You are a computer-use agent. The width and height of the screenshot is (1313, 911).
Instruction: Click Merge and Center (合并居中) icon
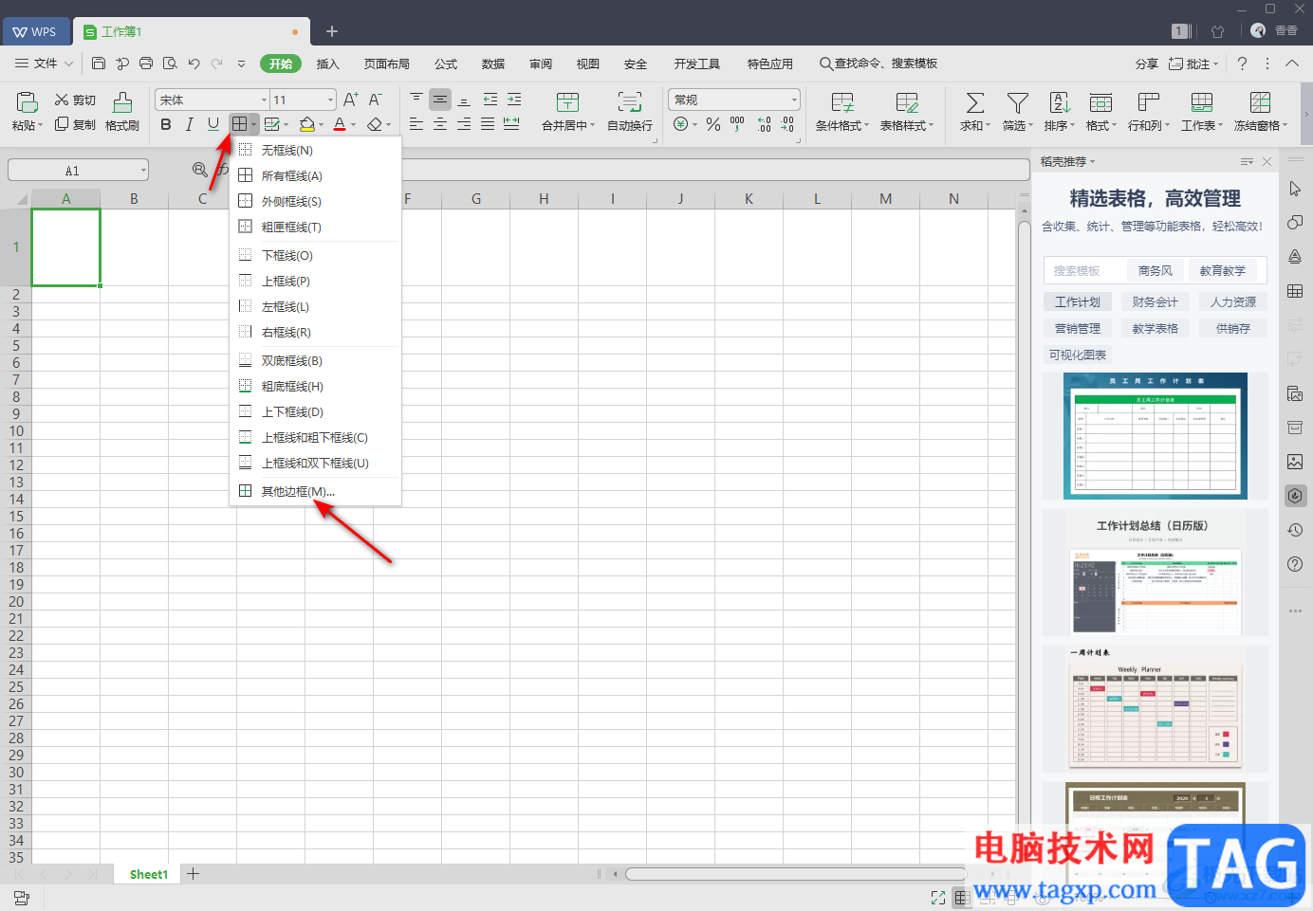567,102
